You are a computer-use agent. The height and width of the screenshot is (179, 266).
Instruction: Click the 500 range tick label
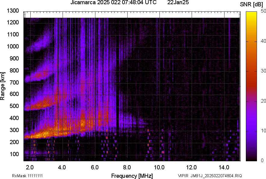(x=14, y=106)
